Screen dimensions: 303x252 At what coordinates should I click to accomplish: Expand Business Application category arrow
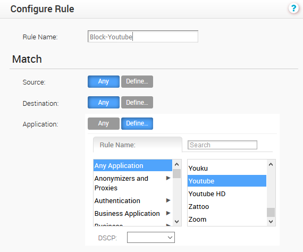tap(168, 213)
